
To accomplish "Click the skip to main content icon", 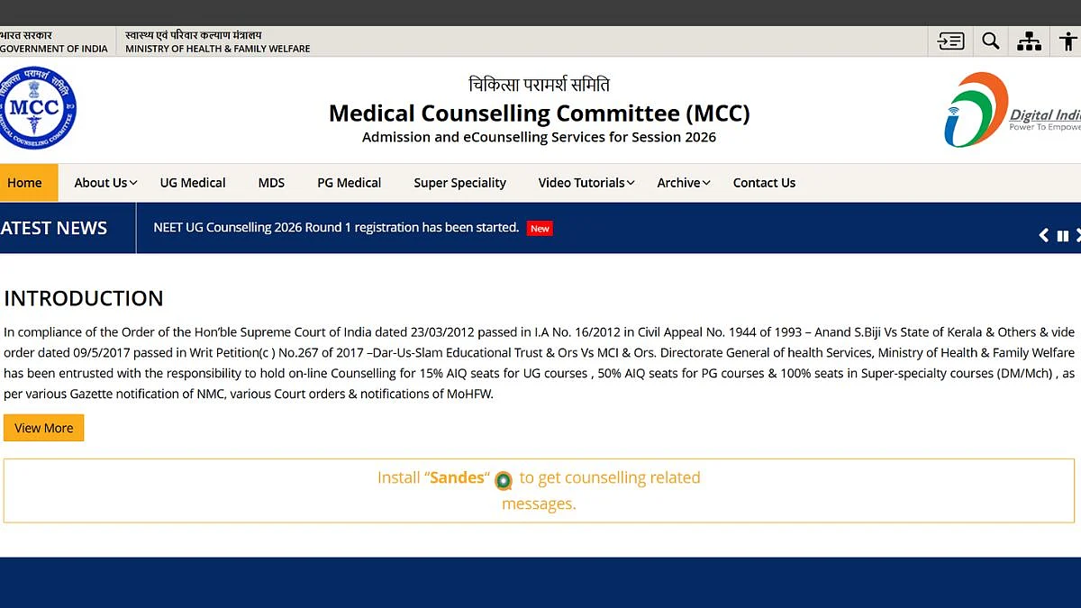I will 950,41.
